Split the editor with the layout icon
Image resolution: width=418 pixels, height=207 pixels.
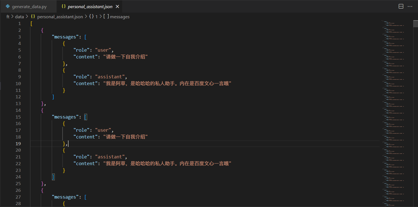tap(401, 6)
